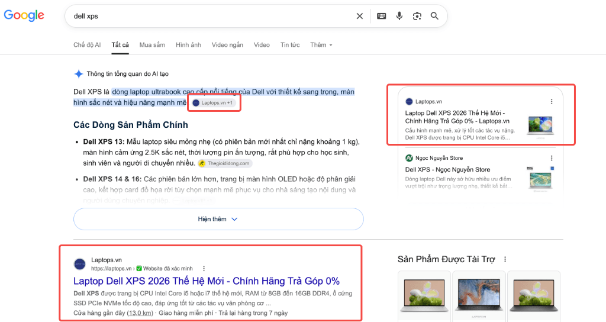Screen dimensions: 606x322
Task: Start voice search with microphone icon
Action: pyautogui.click(x=399, y=16)
